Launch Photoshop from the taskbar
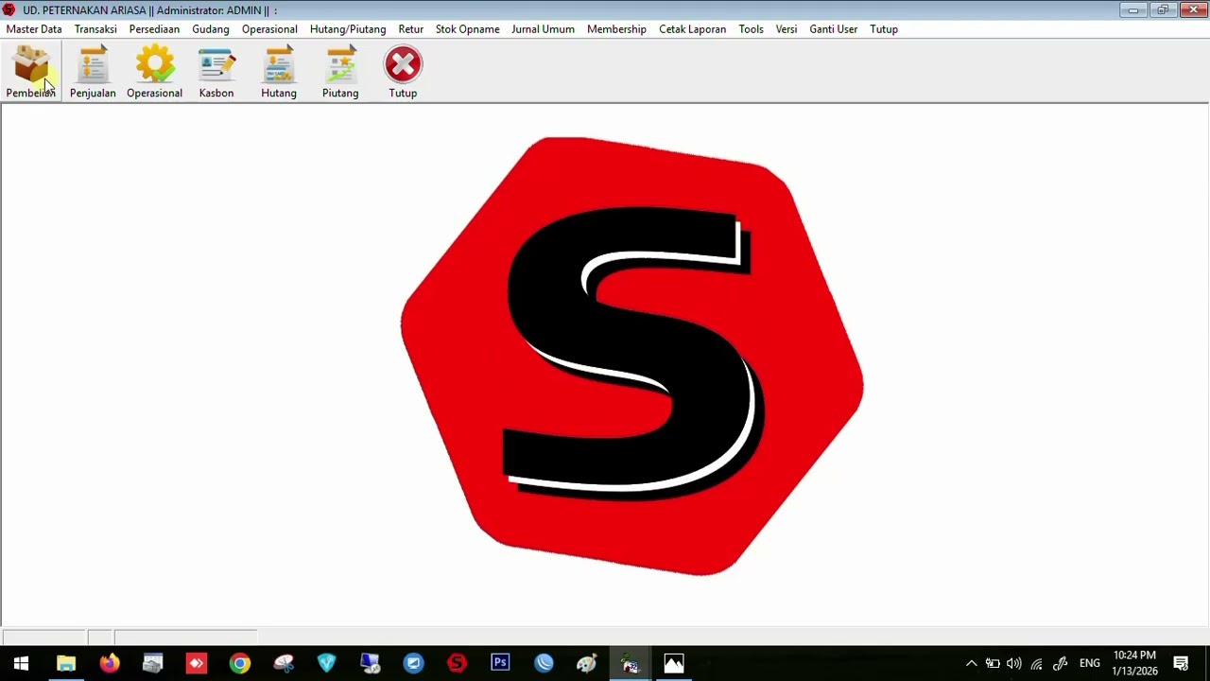This screenshot has height=681, width=1210. click(x=500, y=663)
